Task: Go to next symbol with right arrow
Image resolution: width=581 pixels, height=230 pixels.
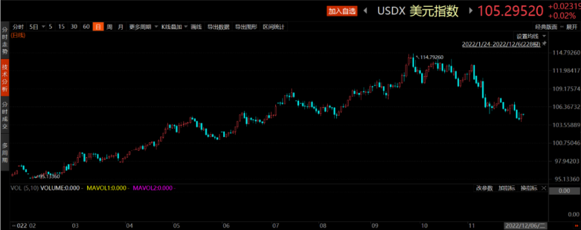Action: pos(471,11)
